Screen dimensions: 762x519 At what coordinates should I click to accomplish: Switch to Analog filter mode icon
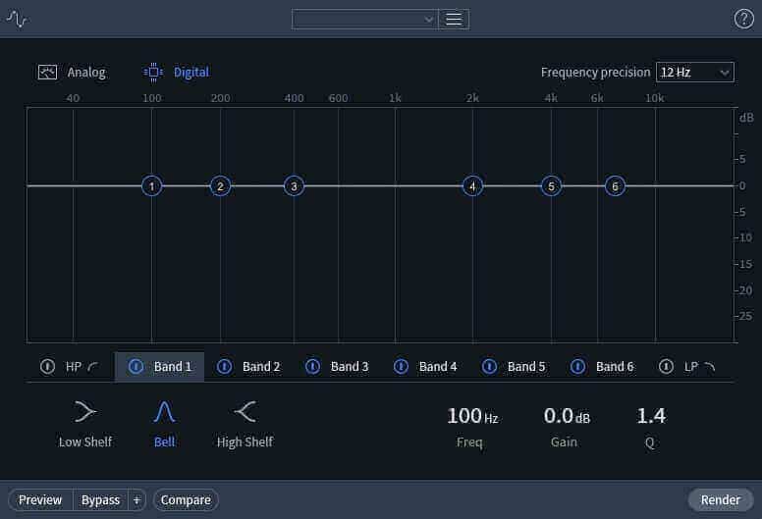click(x=47, y=73)
